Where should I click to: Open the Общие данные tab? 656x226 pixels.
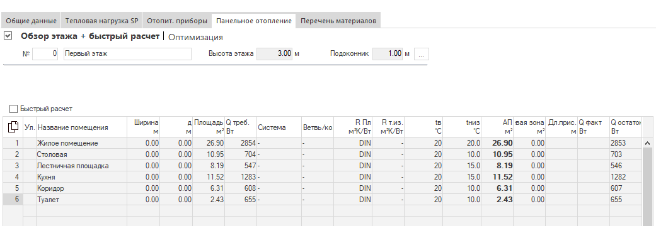31,21
